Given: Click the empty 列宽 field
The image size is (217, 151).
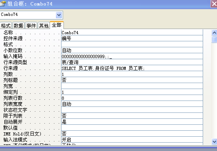Looking at the screenshot, I should point(132,86).
